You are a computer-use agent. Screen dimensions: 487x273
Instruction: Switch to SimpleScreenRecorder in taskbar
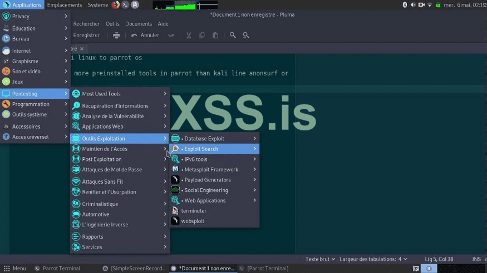point(135,269)
